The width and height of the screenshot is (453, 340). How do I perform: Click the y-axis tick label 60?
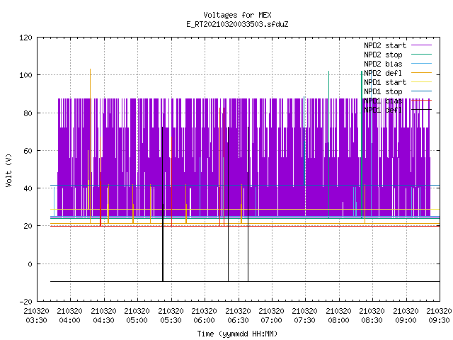(28, 151)
